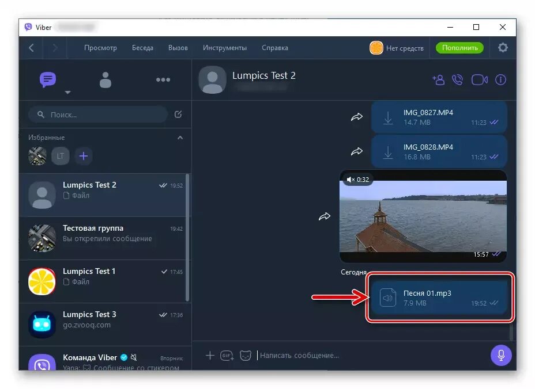
Task: Open the Беседа menu
Action: [142, 48]
